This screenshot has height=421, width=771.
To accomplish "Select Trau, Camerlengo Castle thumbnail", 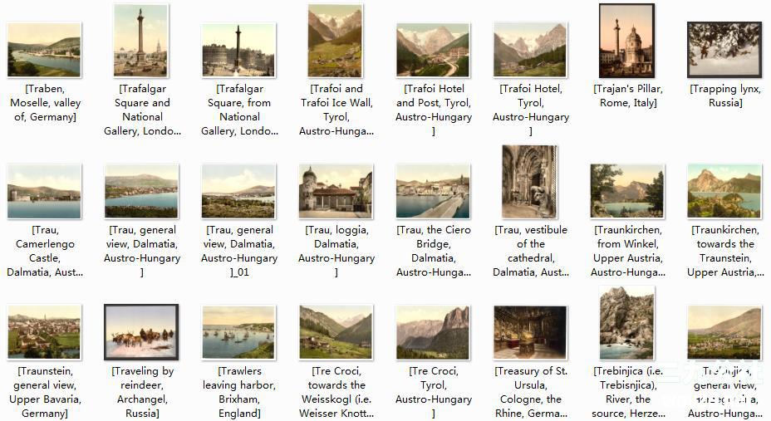I will click(x=44, y=191).
